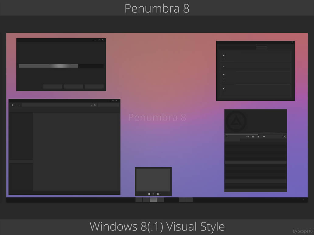Select the filled radio in three-option group

(224, 74)
